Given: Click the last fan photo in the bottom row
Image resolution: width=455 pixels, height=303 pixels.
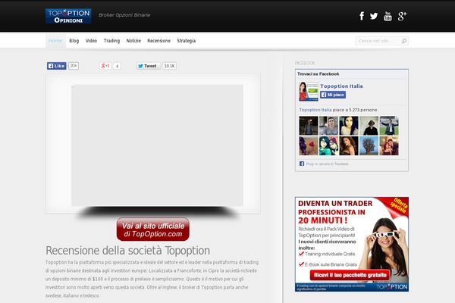Looking at the screenshot, I should pyautogui.click(x=389, y=146).
